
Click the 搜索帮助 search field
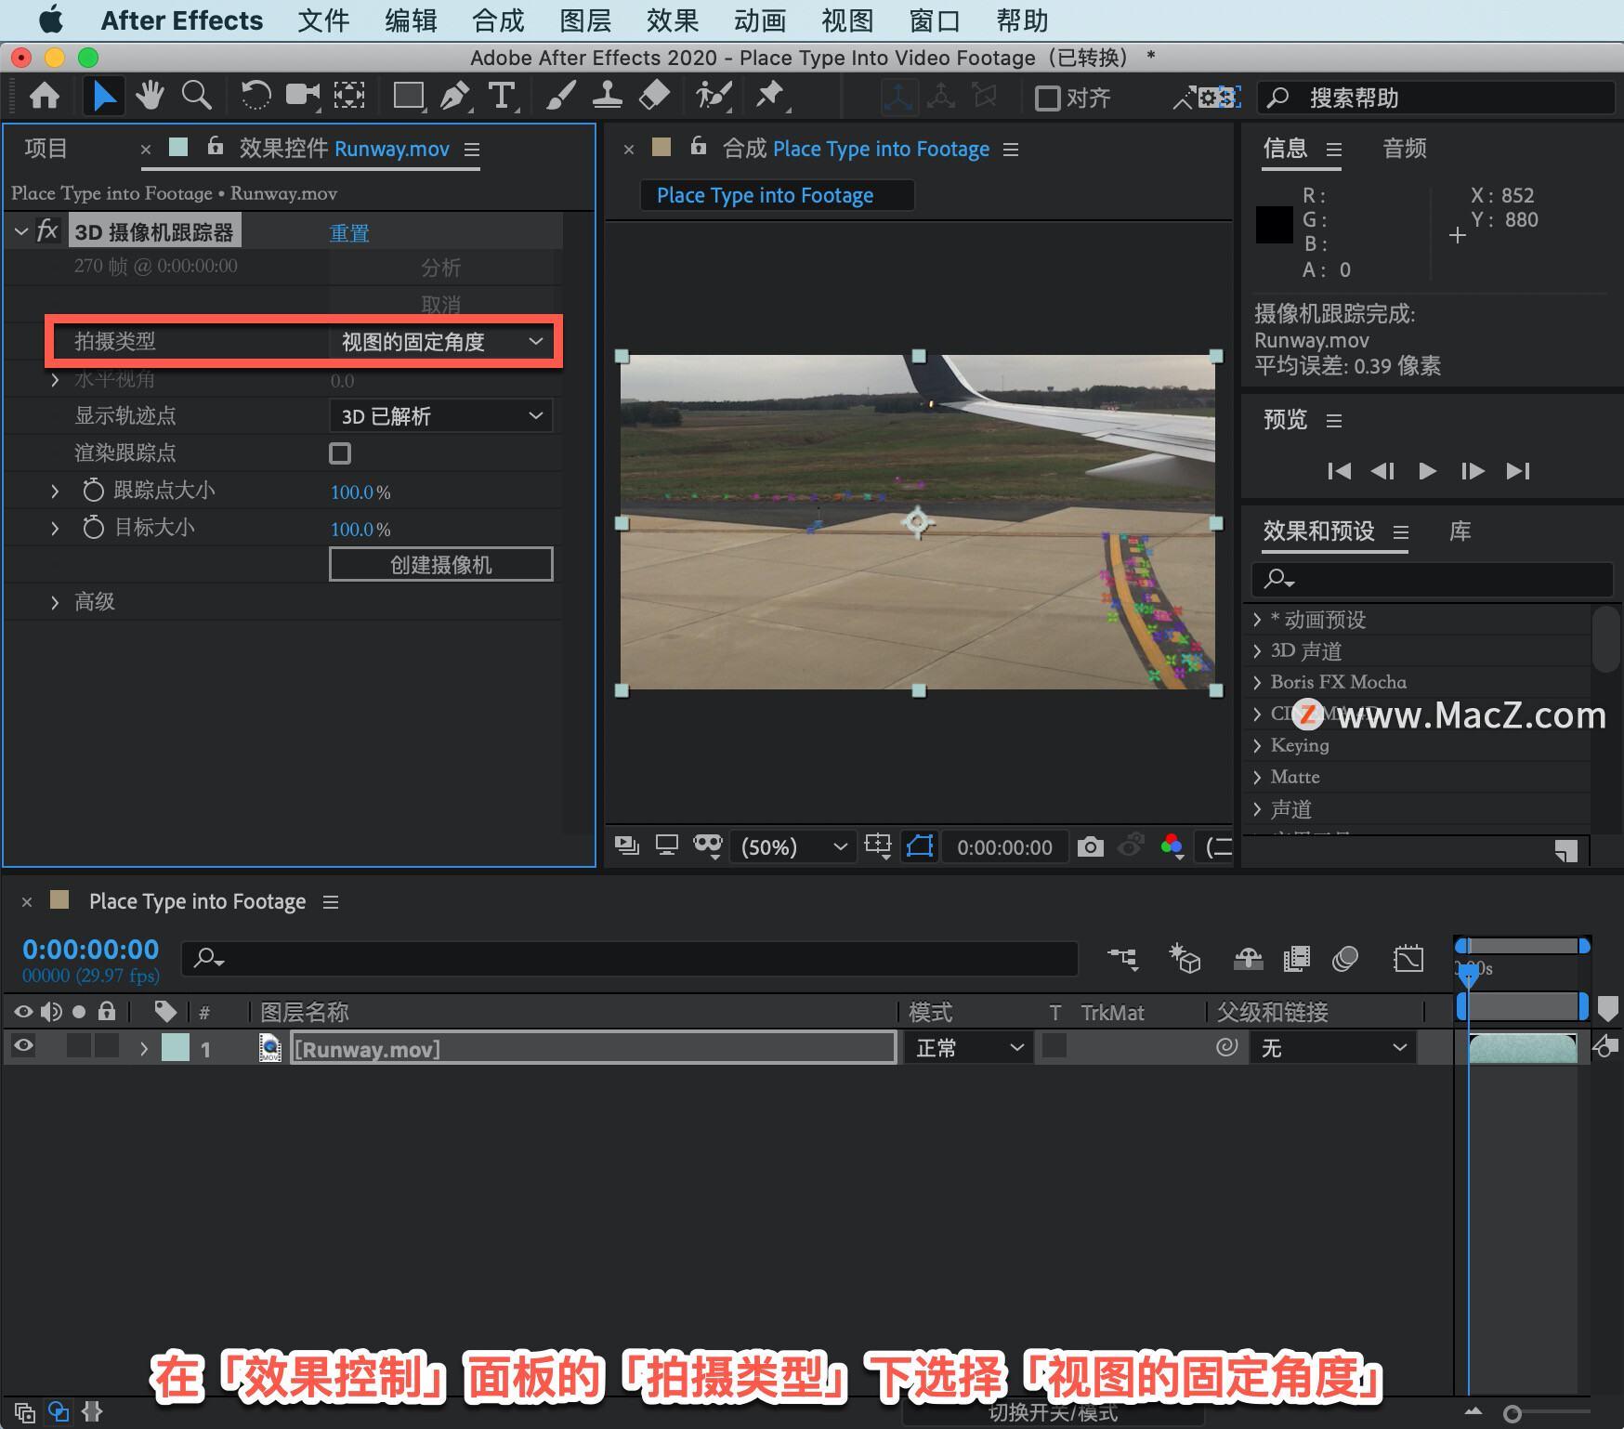tap(1435, 98)
